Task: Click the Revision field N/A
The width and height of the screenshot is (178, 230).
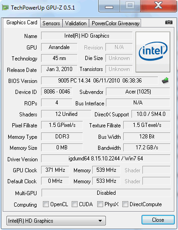Action: point(119,47)
